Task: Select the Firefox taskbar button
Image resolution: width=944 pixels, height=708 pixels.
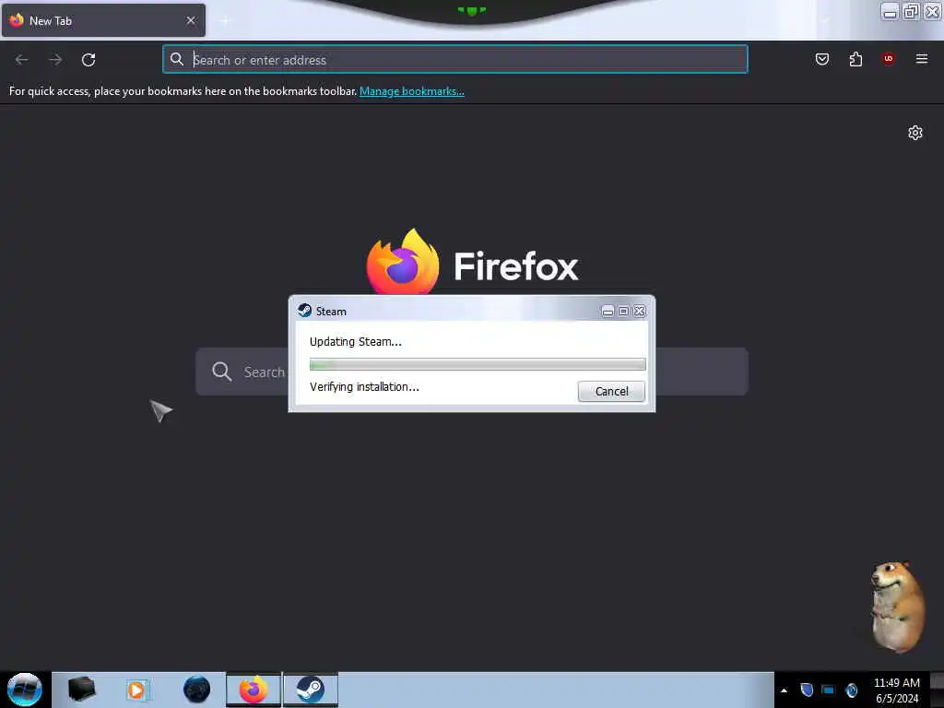Action: 254,690
